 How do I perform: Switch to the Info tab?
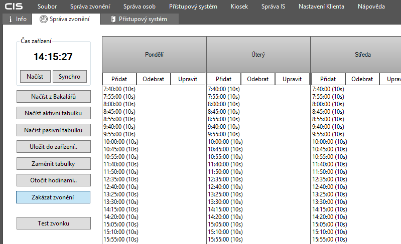pyautogui.click(x=17, y=19)
